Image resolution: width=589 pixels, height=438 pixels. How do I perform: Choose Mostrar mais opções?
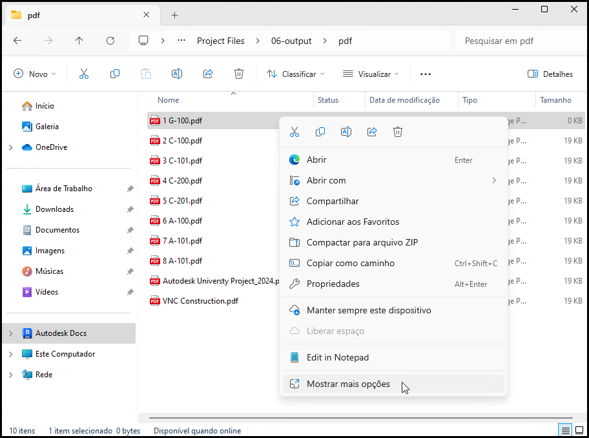(x=393, y=384)
